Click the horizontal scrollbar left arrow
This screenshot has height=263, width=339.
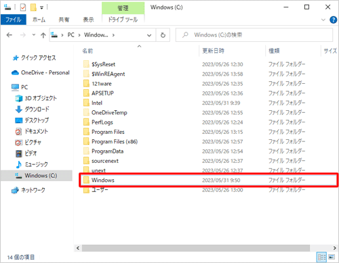tap(78, 248)
